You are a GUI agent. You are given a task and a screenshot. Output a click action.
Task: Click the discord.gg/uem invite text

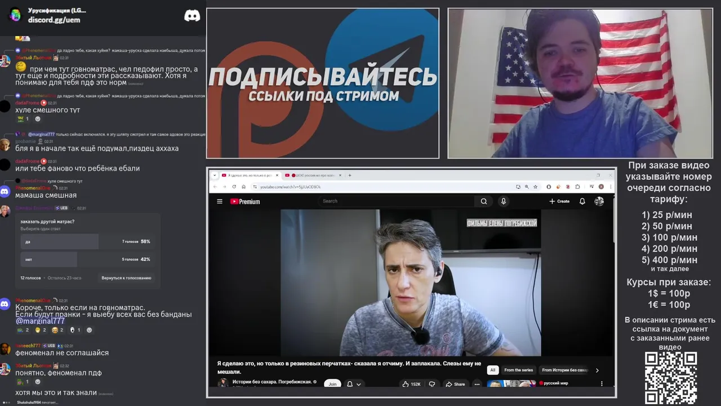coord(54,20)
